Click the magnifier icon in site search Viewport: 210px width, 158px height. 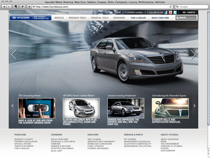tap(178, 18)
